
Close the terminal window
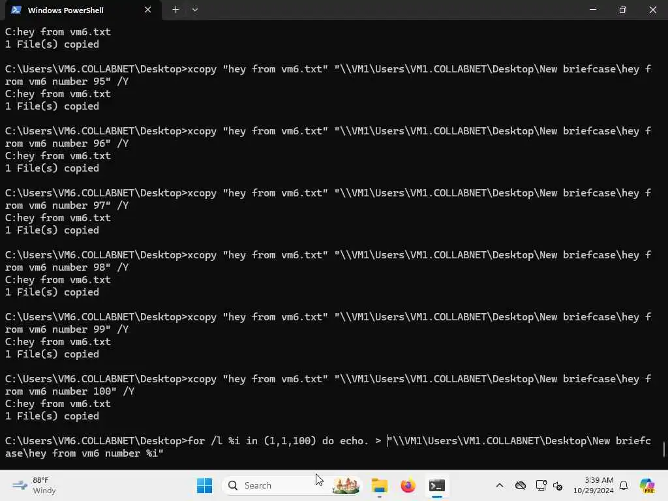tap(652, 10)
